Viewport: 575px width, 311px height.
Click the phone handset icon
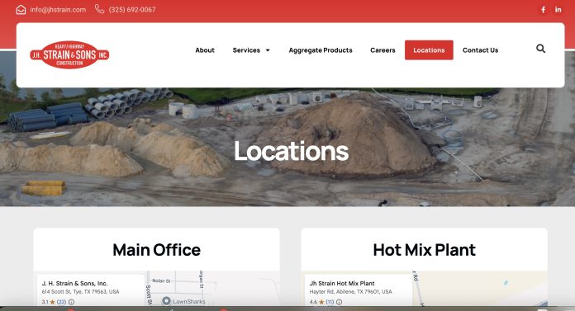click(x=99, y=9)
